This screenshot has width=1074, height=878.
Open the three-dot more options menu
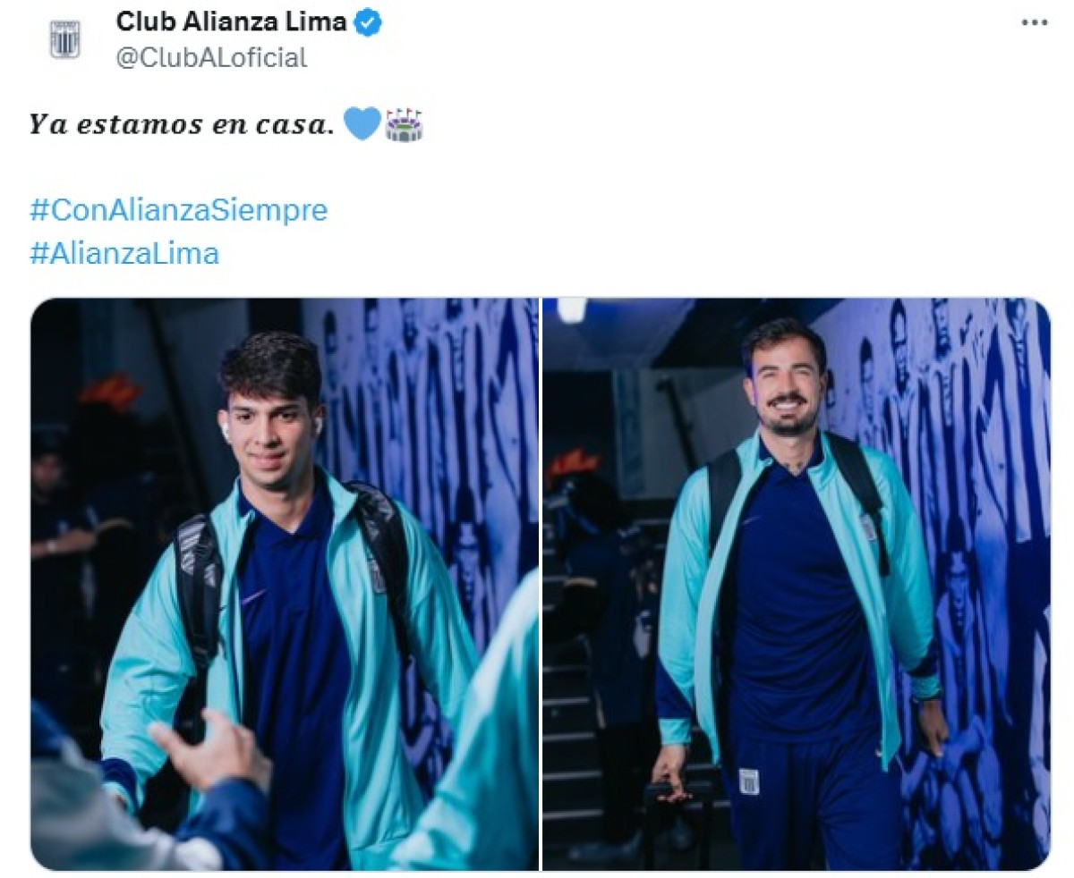1034,23
